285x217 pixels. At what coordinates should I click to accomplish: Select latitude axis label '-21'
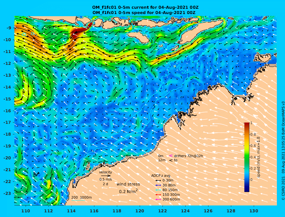8,170
